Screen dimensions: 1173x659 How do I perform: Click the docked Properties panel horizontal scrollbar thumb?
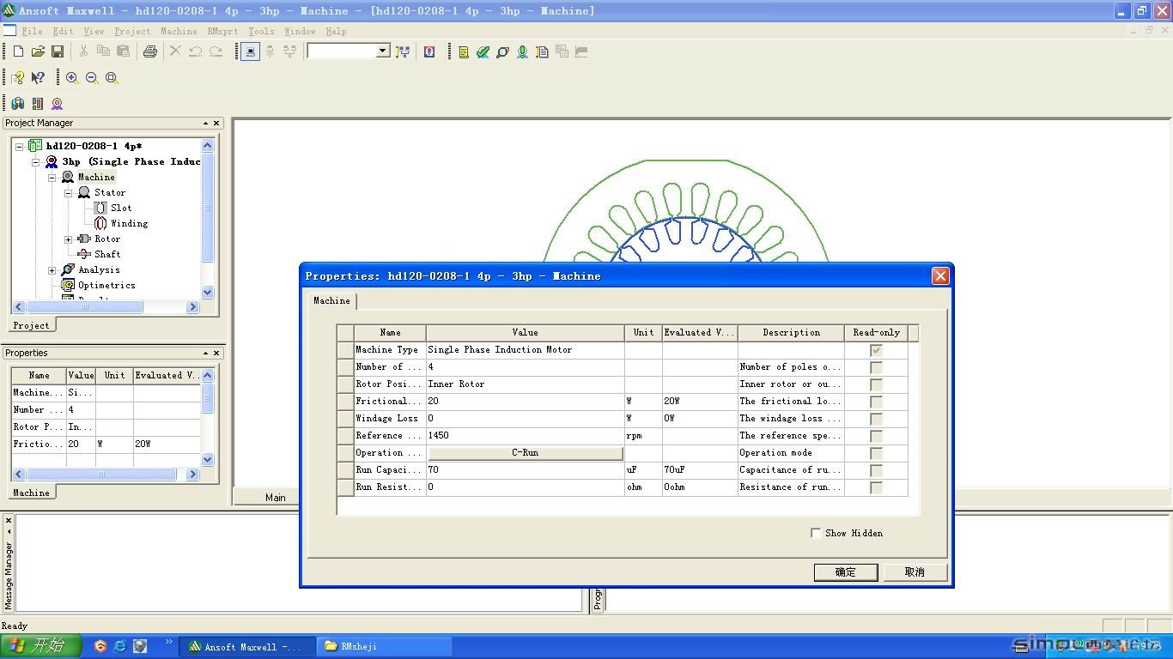click(101, 474)
